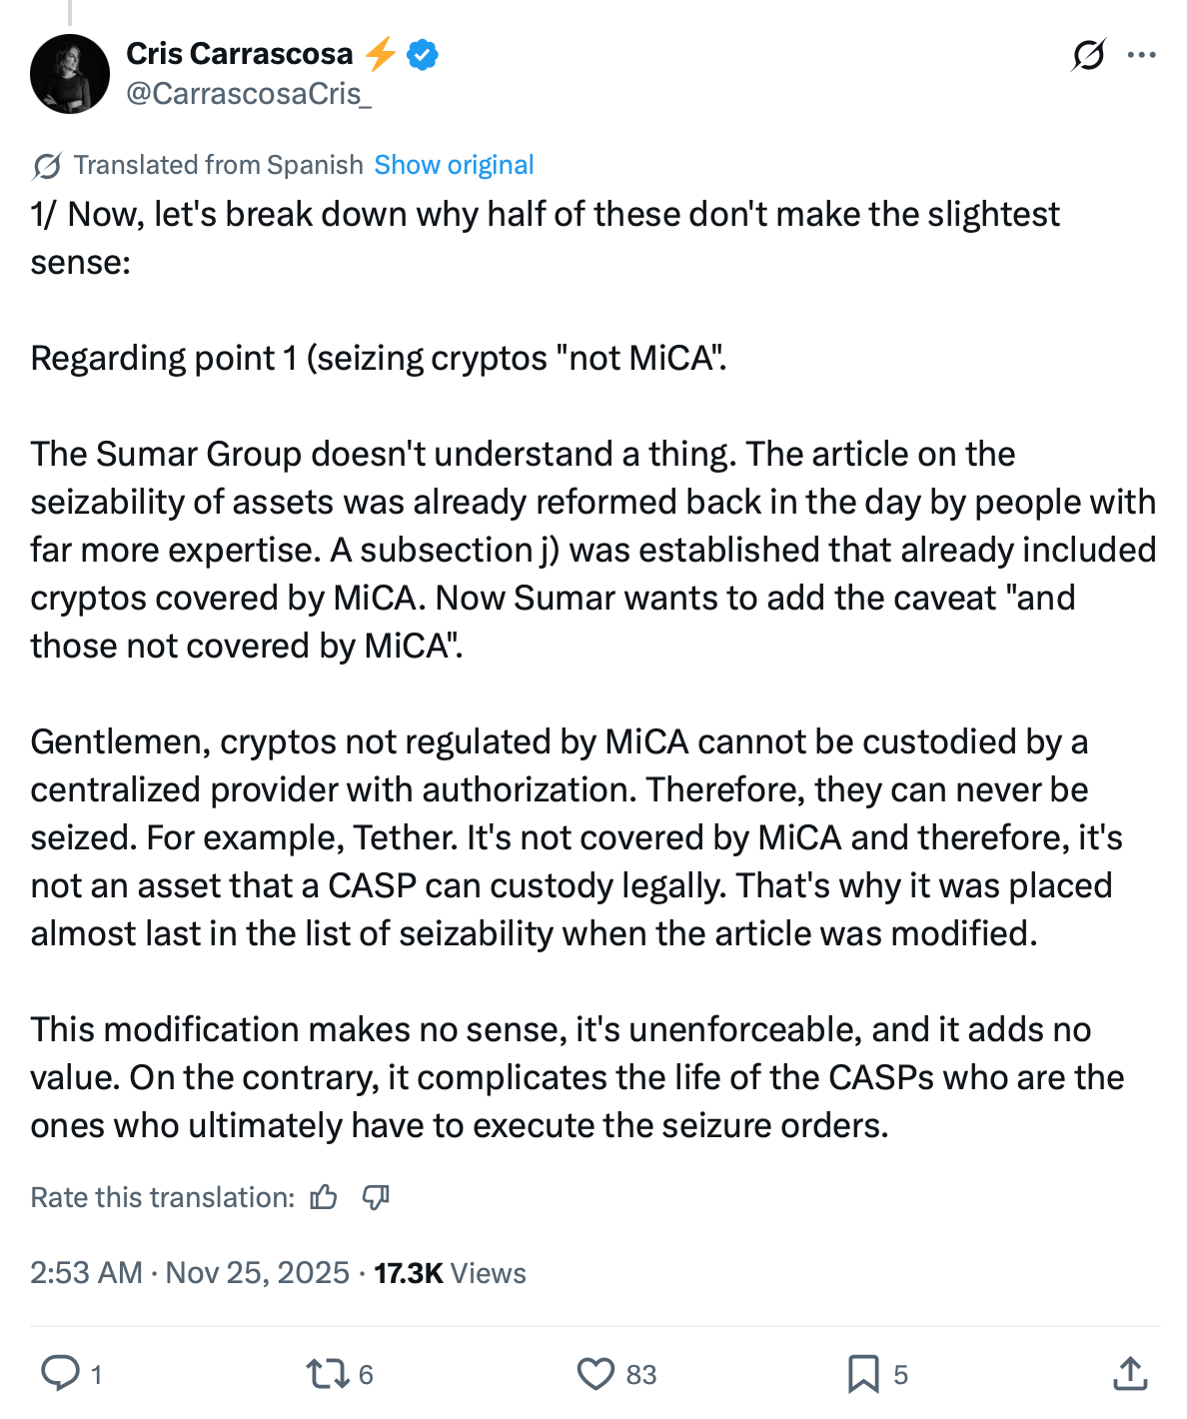Image resolution: width=1187 pixels, height=1419 pixels.
Task: Open the three-dot more options menu
Action: coord(1141,55)
